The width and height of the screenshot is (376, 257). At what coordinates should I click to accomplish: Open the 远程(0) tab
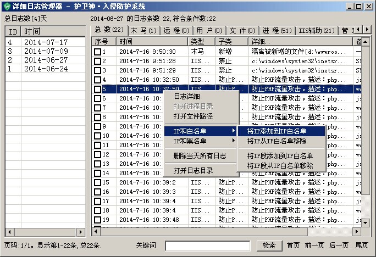point(176,31)
